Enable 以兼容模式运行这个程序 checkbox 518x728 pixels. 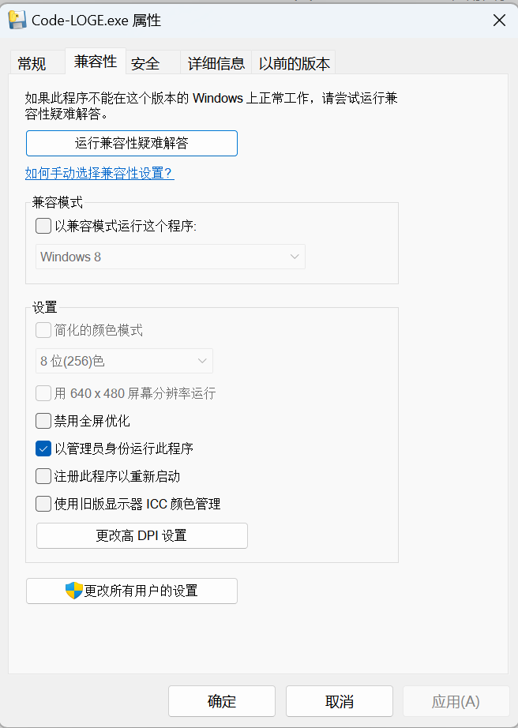click(44, 226)
